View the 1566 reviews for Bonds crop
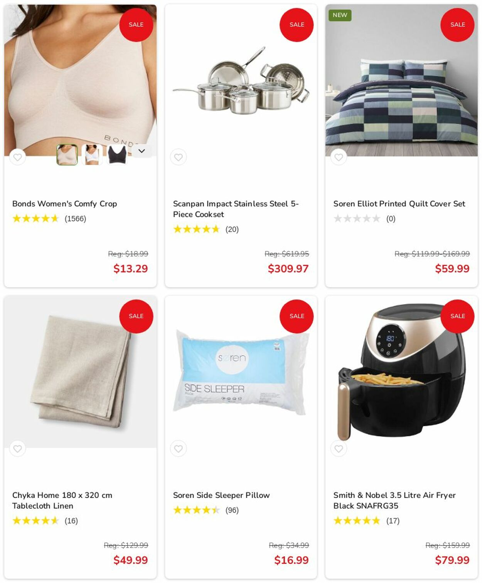Viewport: 482px width, 583px height. click(x=75, y=219)
